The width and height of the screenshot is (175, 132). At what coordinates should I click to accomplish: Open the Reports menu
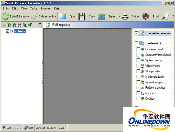pyautogui.click(x=45, y=8)
